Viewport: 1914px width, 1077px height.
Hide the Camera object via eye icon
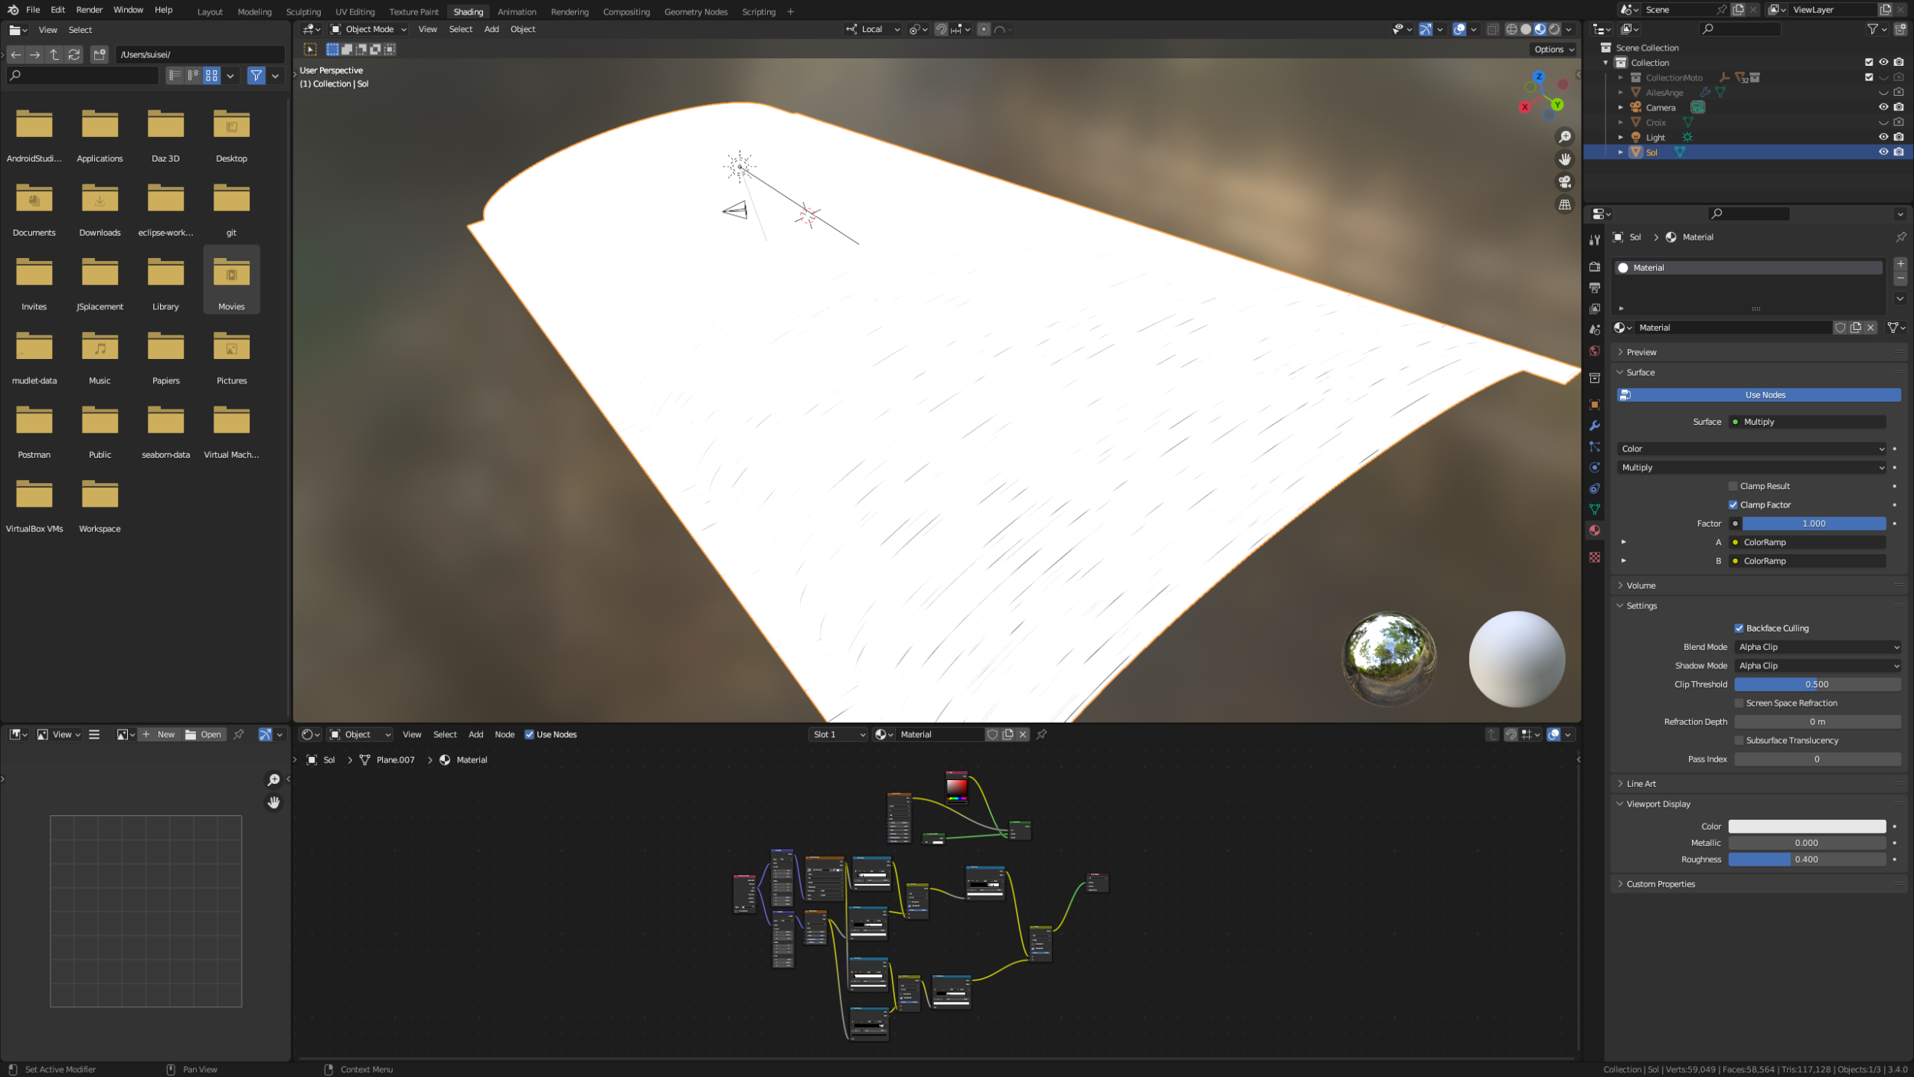(1883, 107)
